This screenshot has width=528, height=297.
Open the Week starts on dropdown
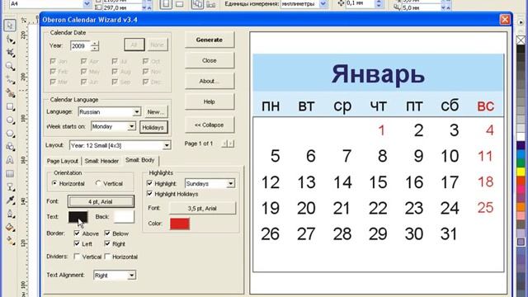pyautogui.click(x=132, y=126)
